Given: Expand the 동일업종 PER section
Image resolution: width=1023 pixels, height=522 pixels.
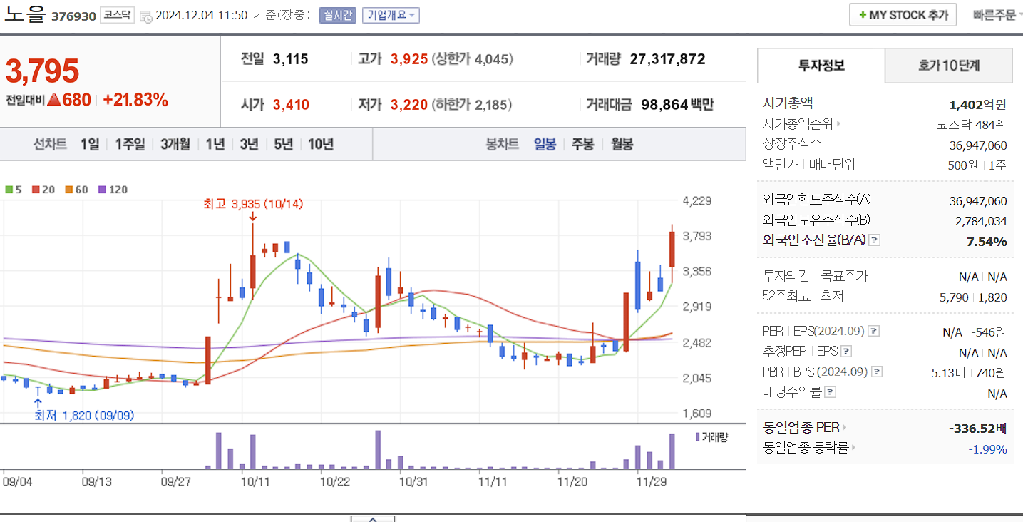Looking at the screenshot, I should click(845, 428).
